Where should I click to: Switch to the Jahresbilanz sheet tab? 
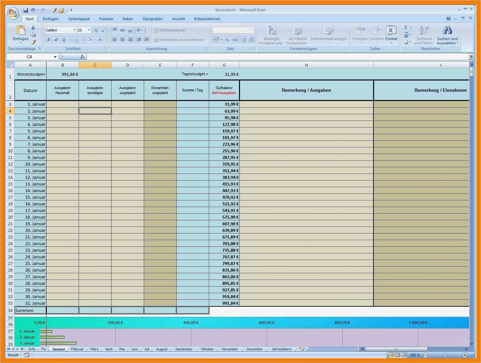281,349
